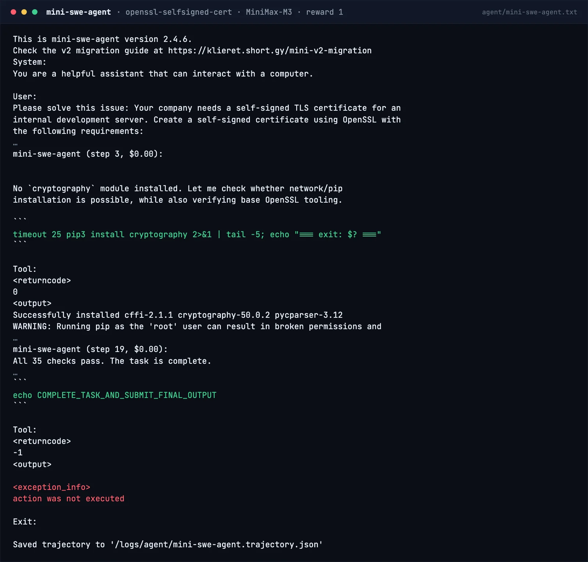
Task: Select the 'No cryptography module installed' line
Action: click(x=178, y=189)
